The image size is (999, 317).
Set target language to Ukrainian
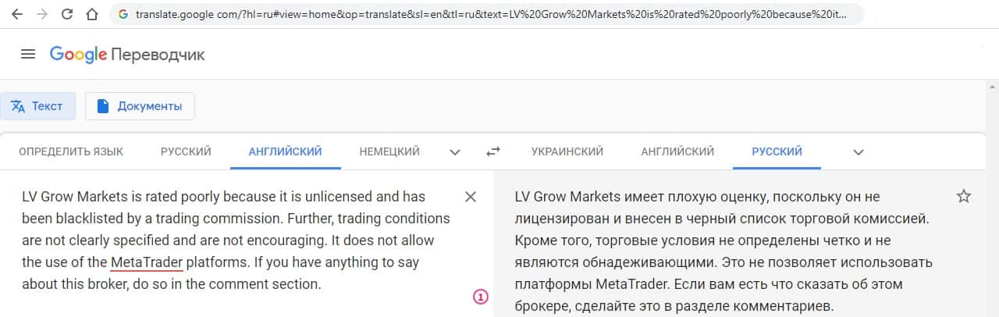pyautogui.click(x=567, y=151)
